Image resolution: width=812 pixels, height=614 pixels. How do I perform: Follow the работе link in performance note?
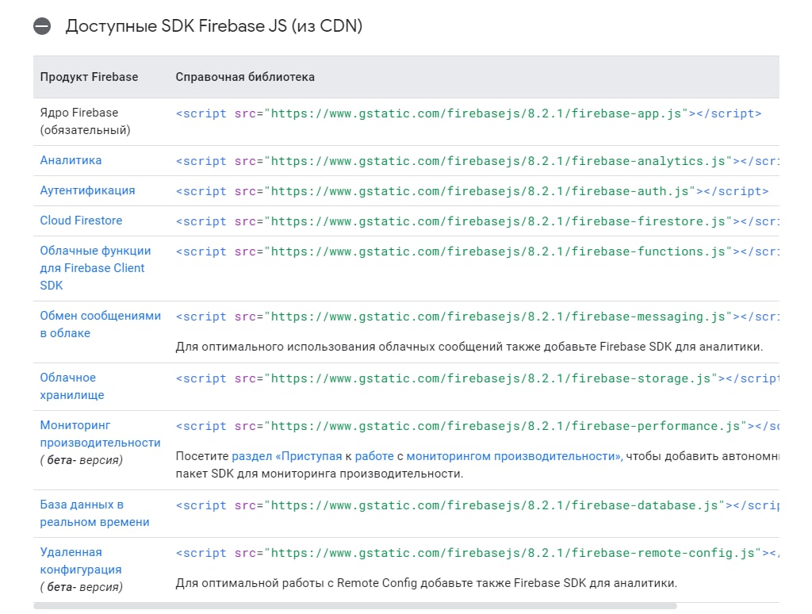click(x=374, y=456)
